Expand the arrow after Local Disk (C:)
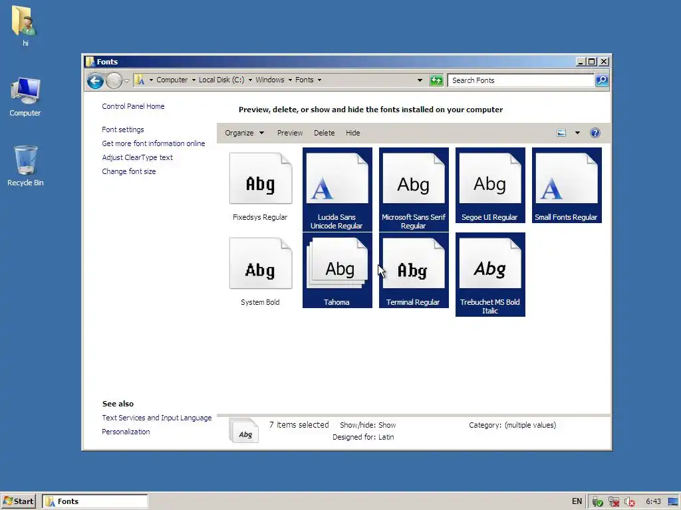Viewport: 681px width, 510px height. [x=250, y=80]
